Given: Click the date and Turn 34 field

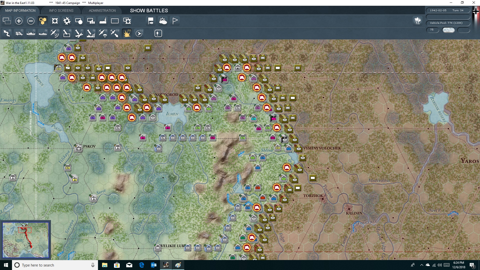Looking at the screenshot, I should 448,10.
